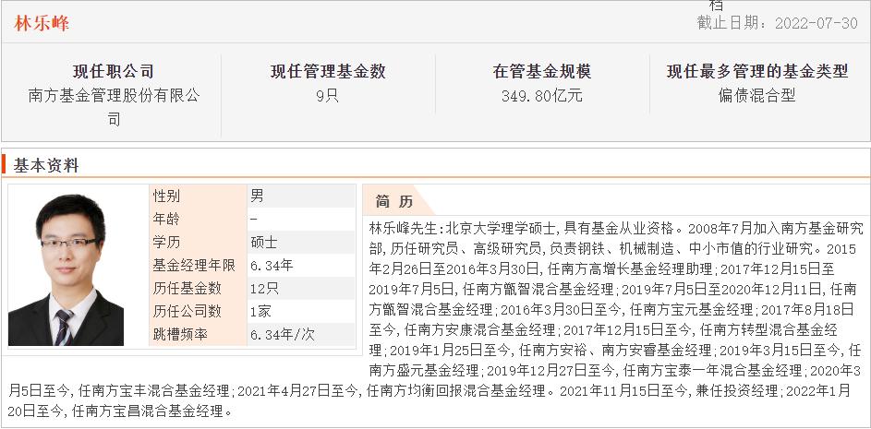Viewport: 871px width, 429px height.
Task: Click the 历任公司数 row label
Action: pos(187,311)
